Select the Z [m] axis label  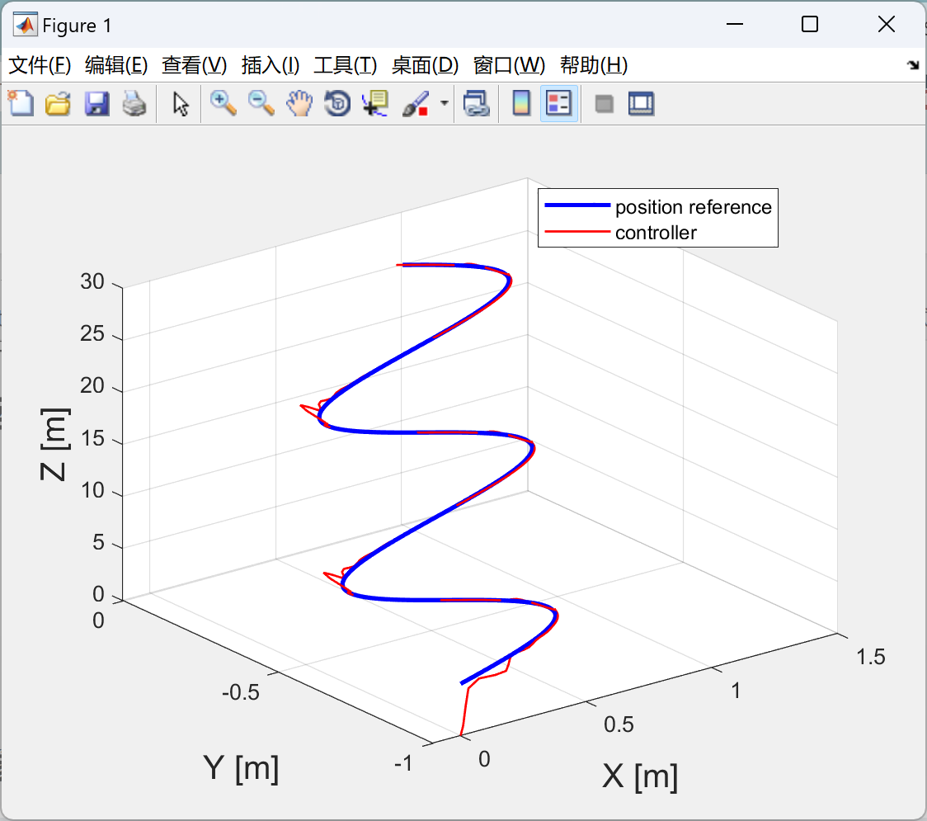point(54,444)
